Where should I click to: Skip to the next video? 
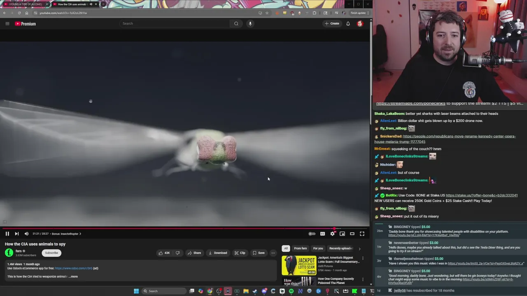(x=17, y=234)
